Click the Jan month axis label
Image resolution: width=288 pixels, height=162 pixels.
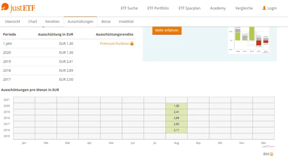click(x=24, y=143)
